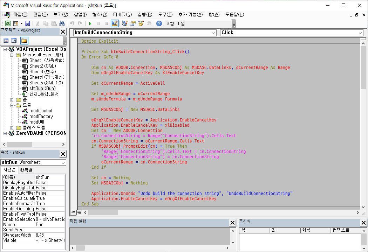Open Project Explorer toolbar icon
The width and height of the screenshot is (368, 252).
(x=125, y=23)
